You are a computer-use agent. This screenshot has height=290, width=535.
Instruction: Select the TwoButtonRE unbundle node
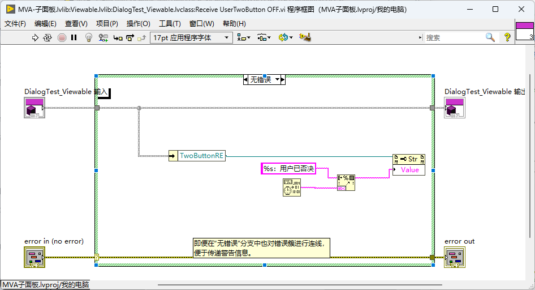197,156
